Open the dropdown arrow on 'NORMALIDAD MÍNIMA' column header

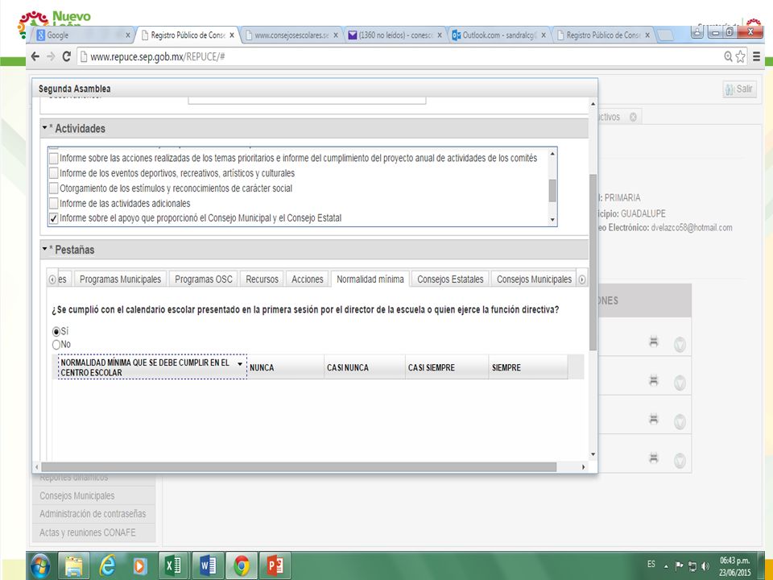240,364
